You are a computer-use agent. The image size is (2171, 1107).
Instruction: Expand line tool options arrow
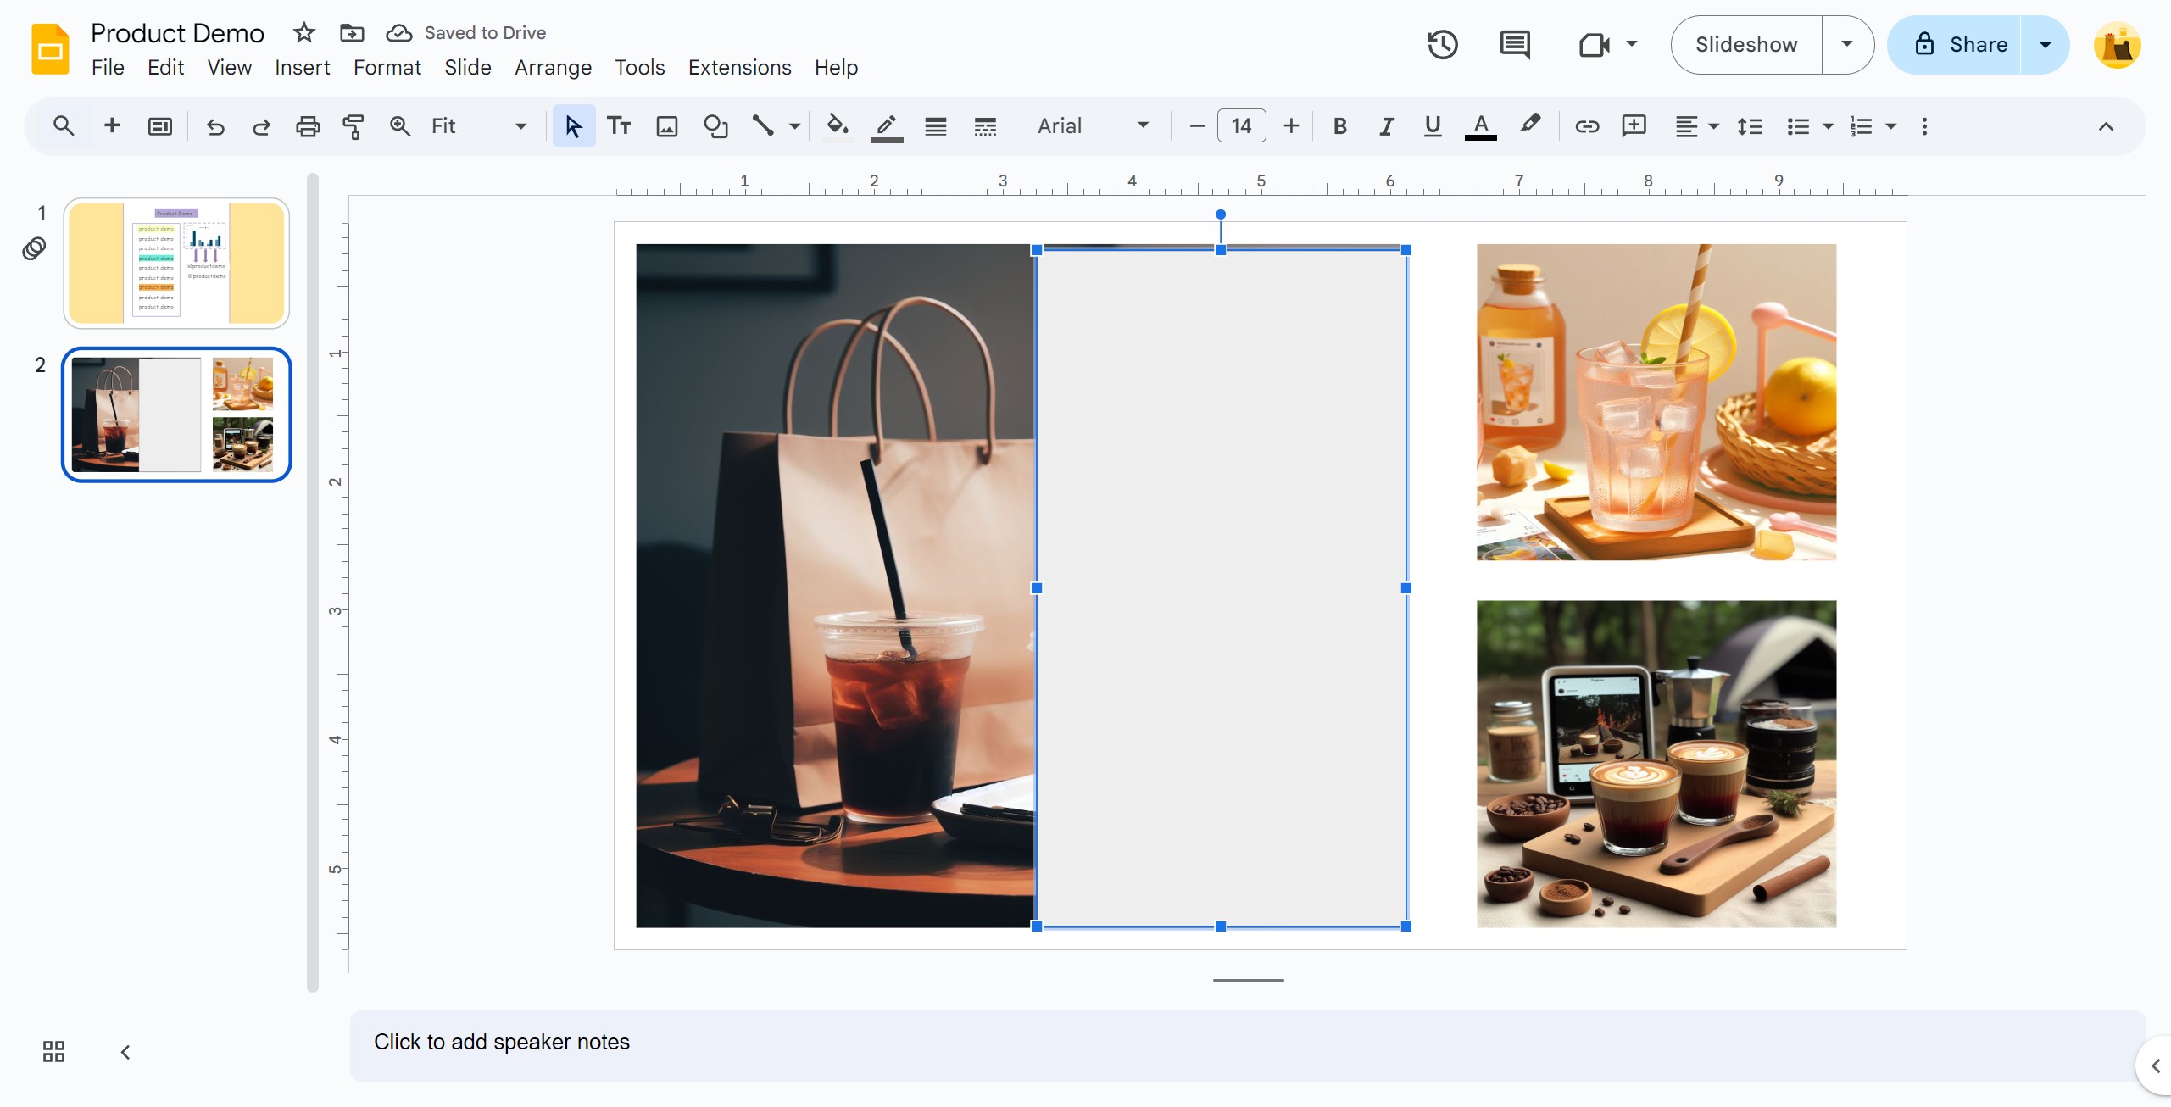click(794, 126)
